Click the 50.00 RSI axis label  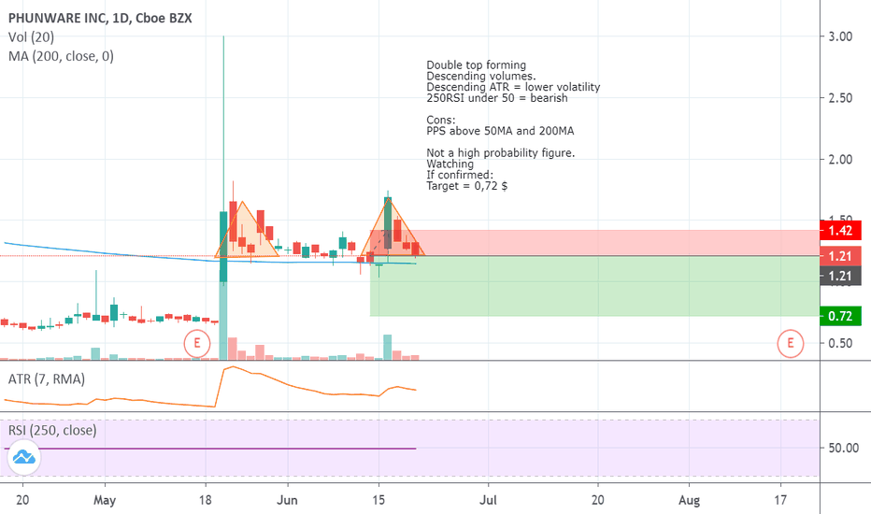pyautogui.click(x=843, y=448)
